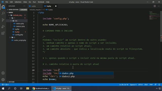Change language mode via PHP status item

pyautogui.click(x=151, y=85)
